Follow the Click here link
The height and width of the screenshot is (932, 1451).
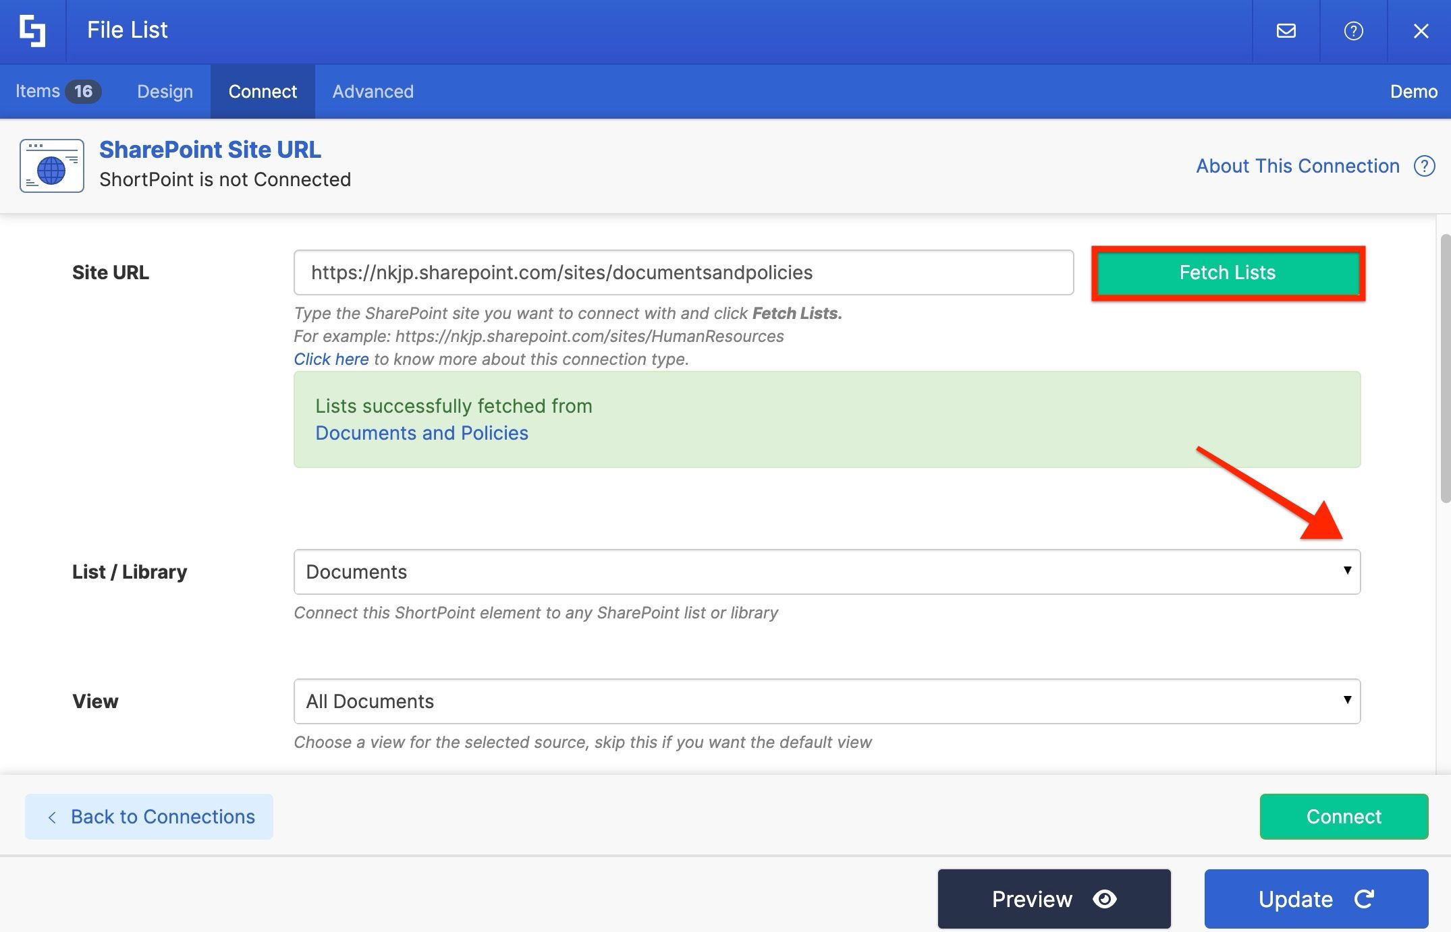[331, 359]
